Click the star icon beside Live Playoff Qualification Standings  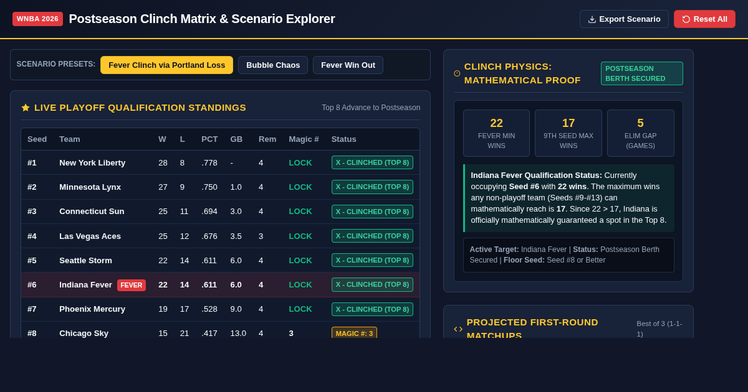[26, 108]
